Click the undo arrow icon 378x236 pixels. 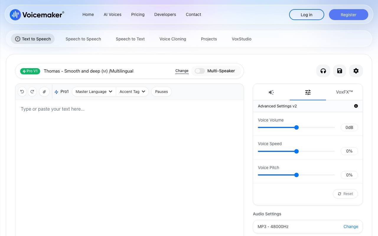22,92
